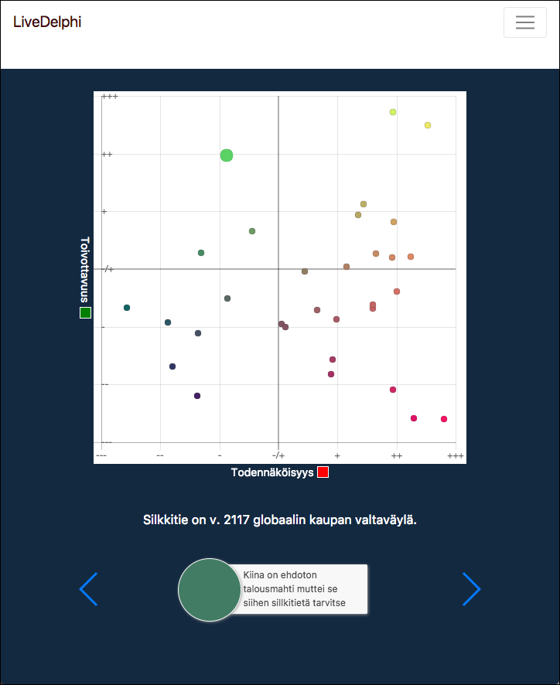The height and width of the screenshot is (685, 560).
Task: Select the brown dot nearest chart center
Action: pos(305,271)
